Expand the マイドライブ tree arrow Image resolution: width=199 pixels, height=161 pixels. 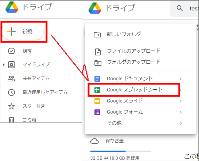pos(4,65)
